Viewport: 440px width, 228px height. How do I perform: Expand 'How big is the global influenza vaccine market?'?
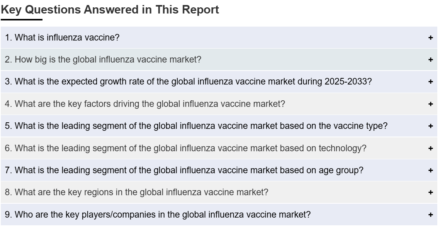(x=219, y=60)
